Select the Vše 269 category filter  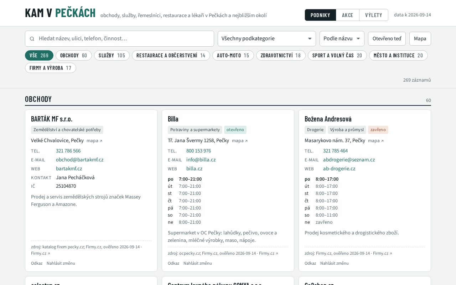[39, 55]
